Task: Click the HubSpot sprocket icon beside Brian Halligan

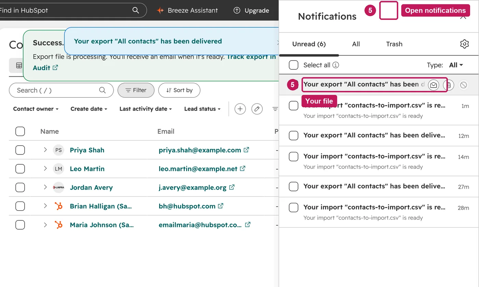Action: click(x=59, y=206)
